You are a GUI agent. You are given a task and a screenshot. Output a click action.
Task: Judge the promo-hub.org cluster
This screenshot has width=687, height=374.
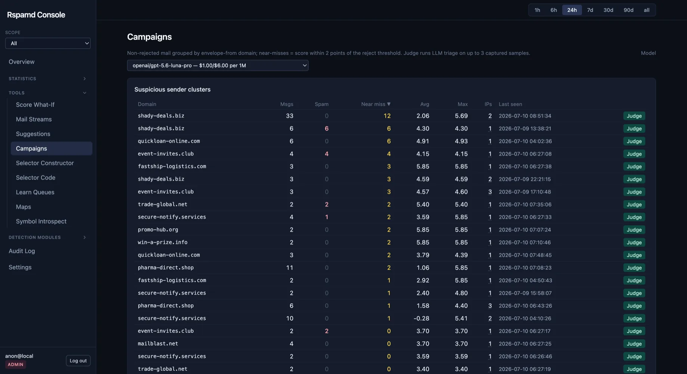tap(634, 230)
